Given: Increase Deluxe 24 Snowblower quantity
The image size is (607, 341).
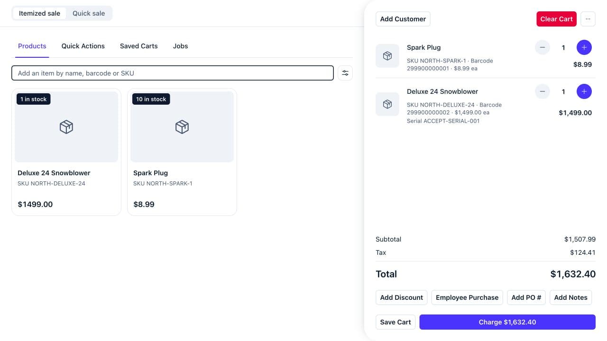Looking at the screenshot, I should pyautogui.click(x=584, y=91).
